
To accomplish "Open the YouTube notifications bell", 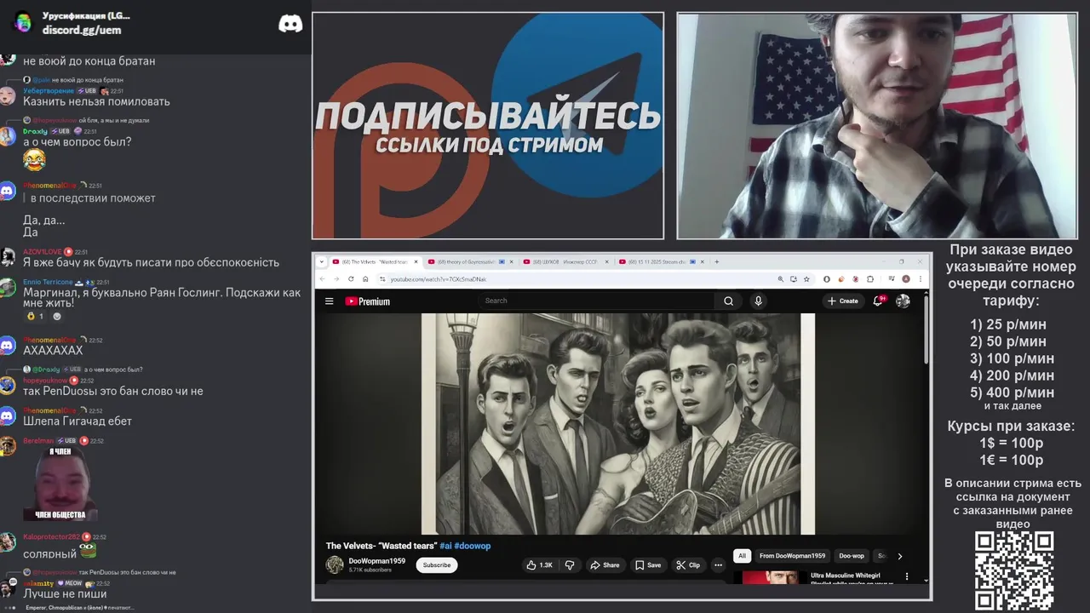I will coord(878,301).
